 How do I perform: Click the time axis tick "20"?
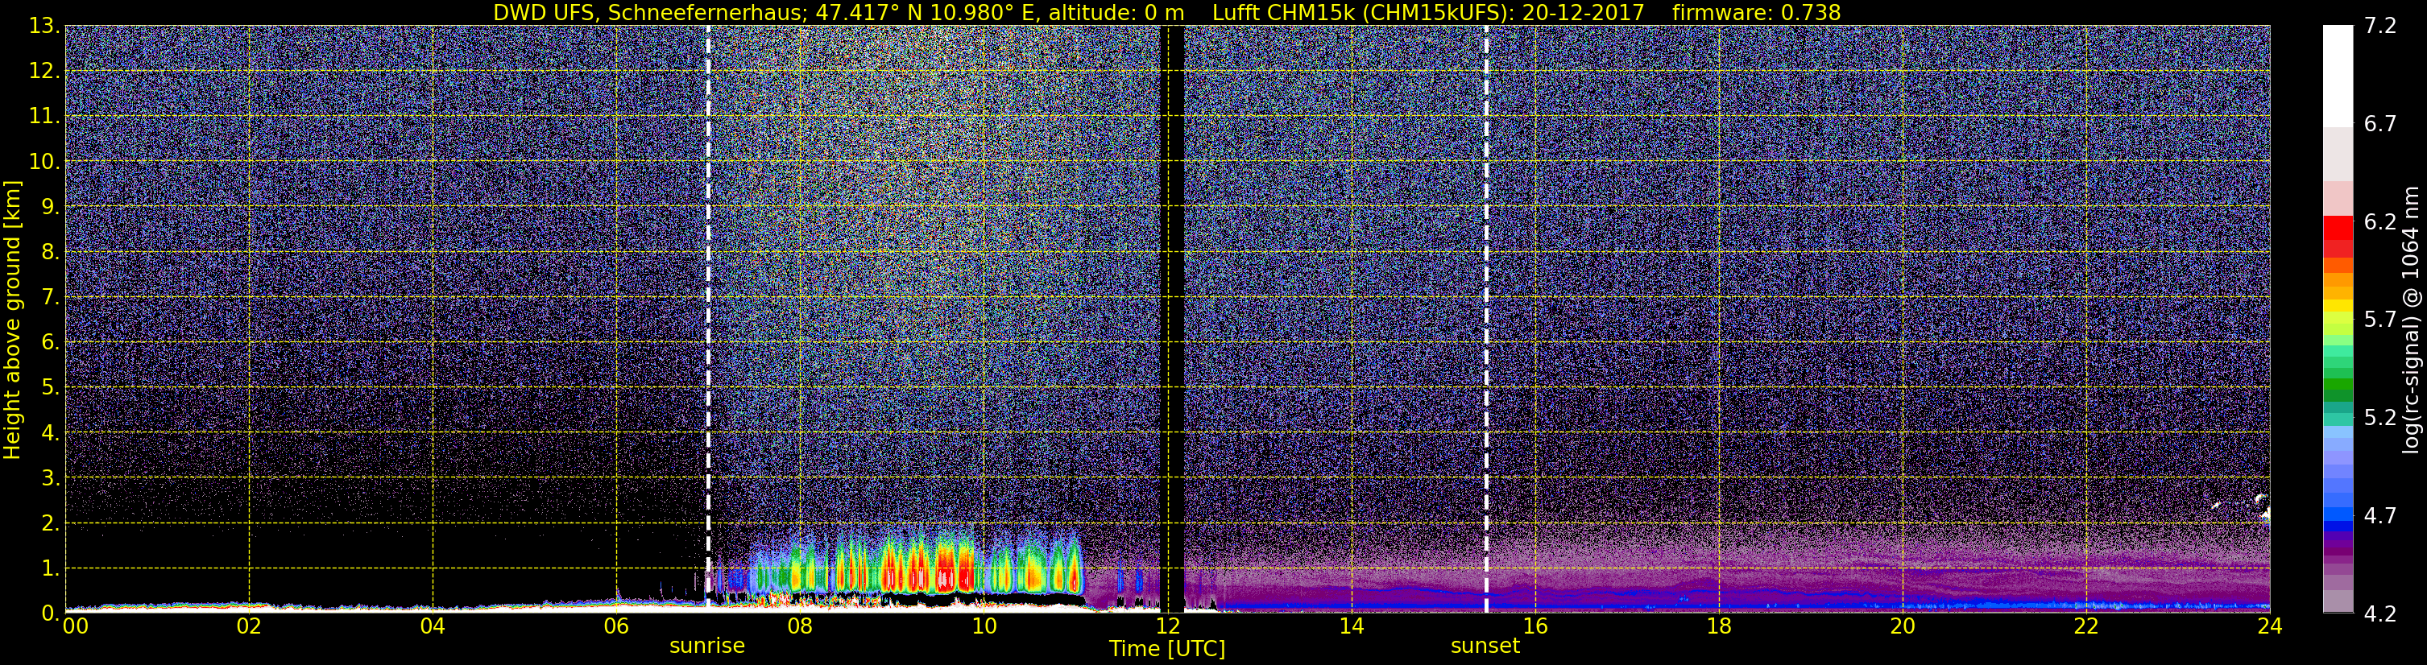pyautogui.click(x=1903, y=626)
